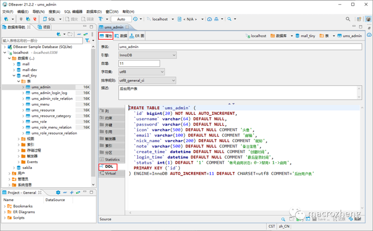
Task: Switch to the ER 图 tab
Action: pyautogui.click(x=137, y=36)
